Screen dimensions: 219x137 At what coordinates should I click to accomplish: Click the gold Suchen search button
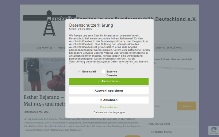point(187,106)
